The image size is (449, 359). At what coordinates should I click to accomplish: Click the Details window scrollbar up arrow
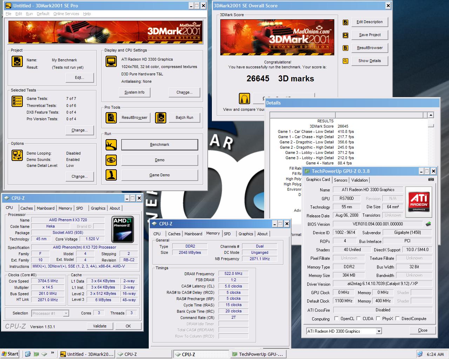pyautogui.click(x=431, y=115)
